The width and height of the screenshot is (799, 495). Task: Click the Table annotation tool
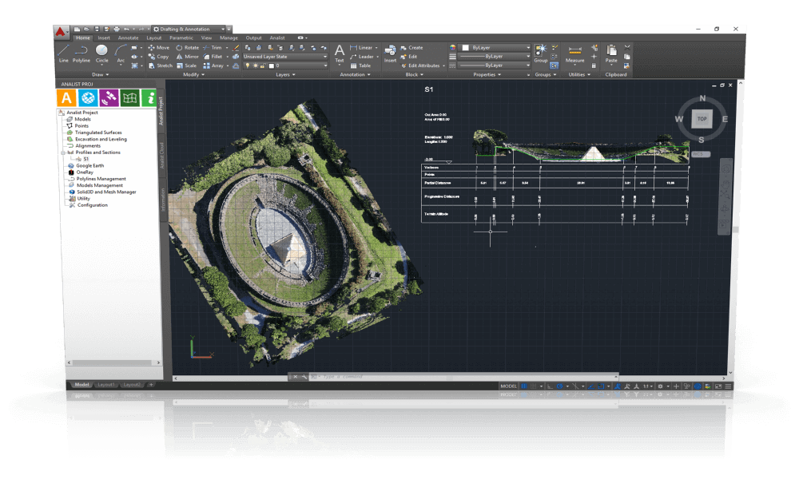coord(361,65)
